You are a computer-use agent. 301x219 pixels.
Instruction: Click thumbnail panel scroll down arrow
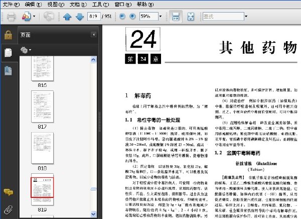93,214
